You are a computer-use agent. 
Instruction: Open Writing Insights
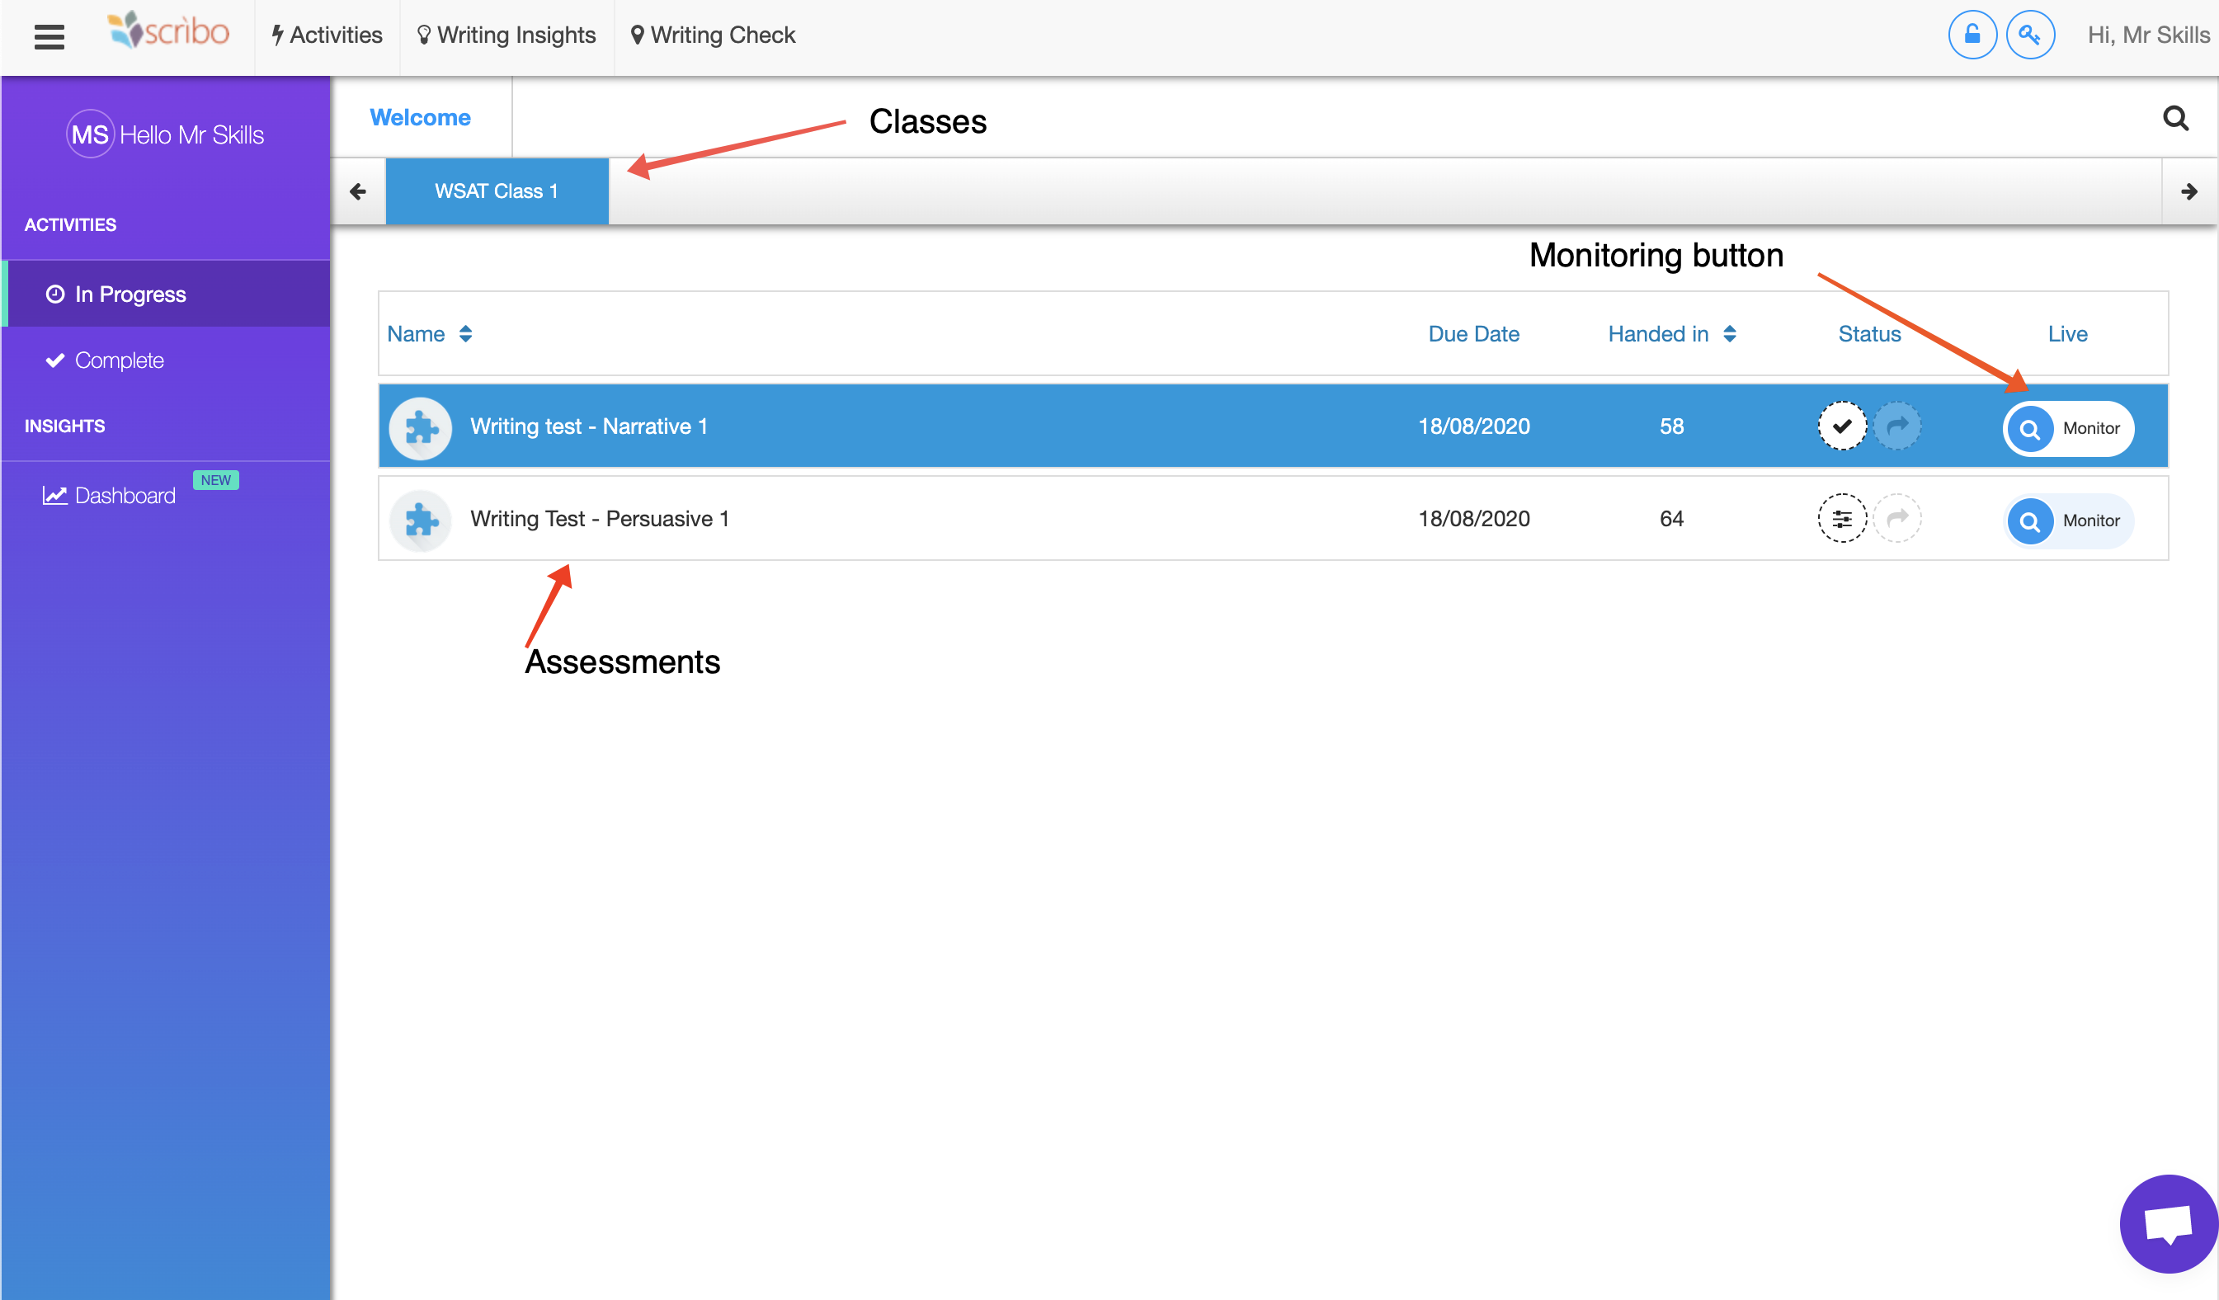(x=506, y=35)
